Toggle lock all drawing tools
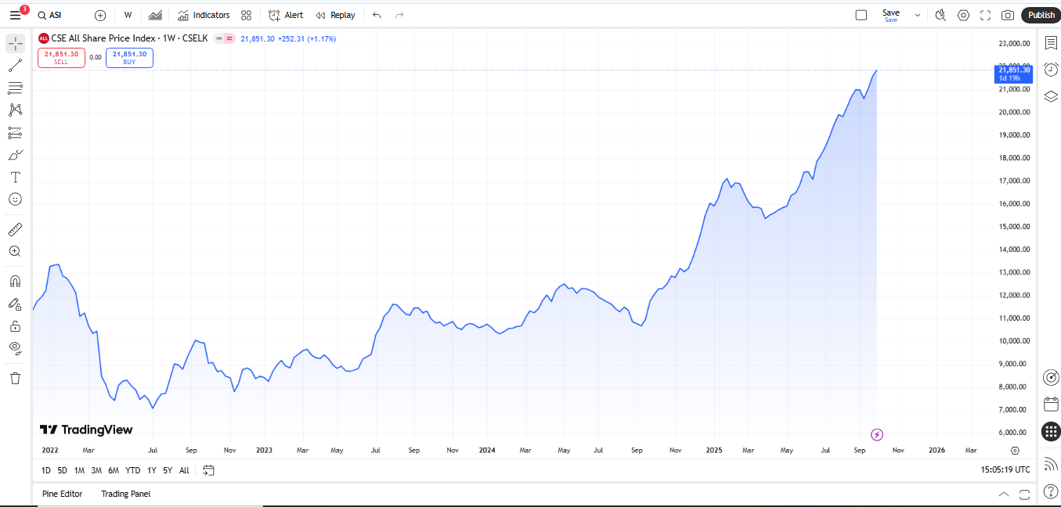Image resolution: width=1061 pixels, height=507 pixels. tap(15, 325)
